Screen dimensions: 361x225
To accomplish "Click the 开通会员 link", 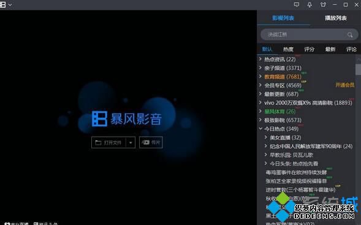I will tap(344, 85).
